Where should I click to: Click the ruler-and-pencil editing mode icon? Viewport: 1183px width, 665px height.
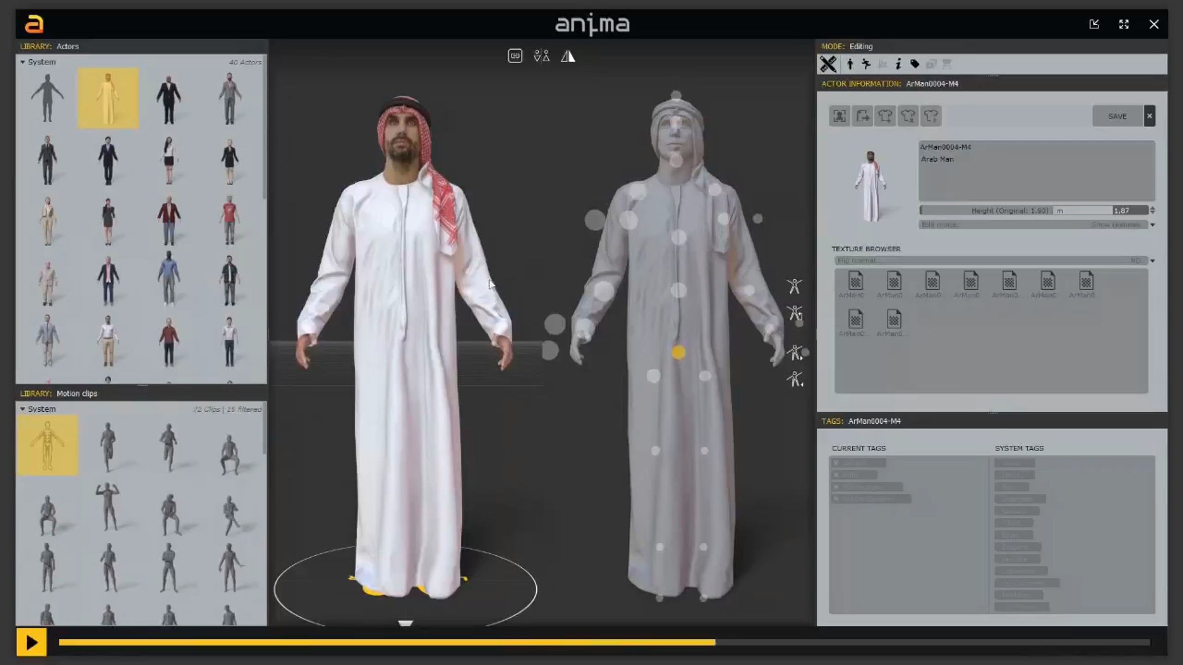click(828, 64)
